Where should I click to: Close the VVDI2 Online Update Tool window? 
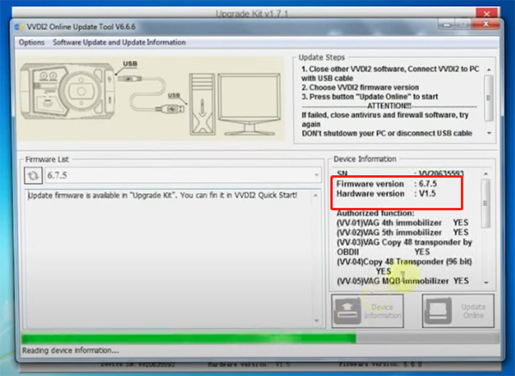[x=486, y=24]
